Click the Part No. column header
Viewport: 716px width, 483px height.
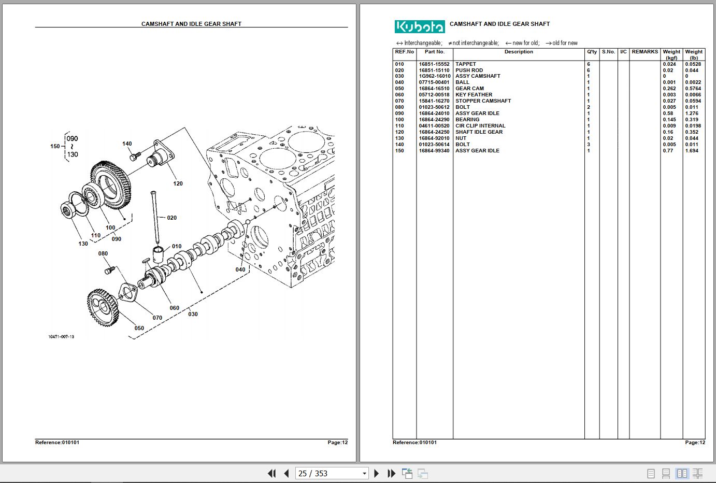click(435, 52)
